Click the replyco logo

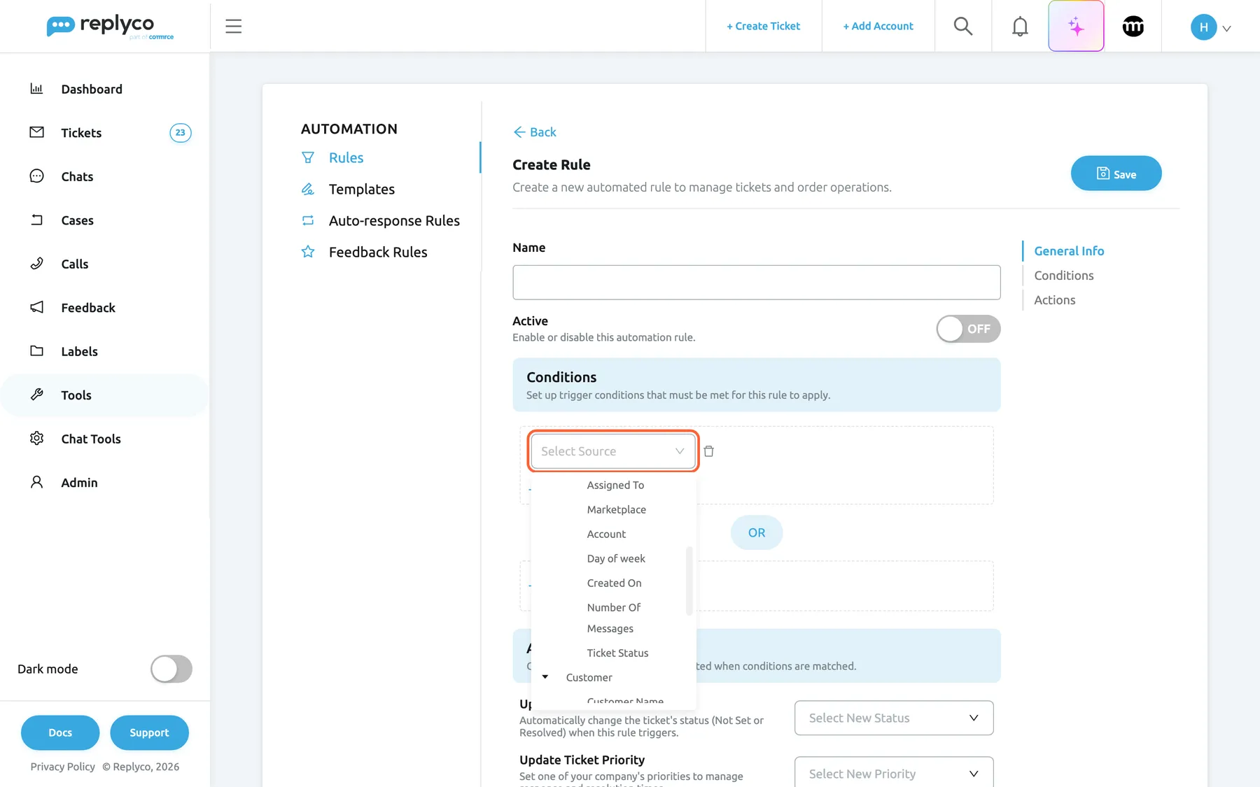pos(110,27)
